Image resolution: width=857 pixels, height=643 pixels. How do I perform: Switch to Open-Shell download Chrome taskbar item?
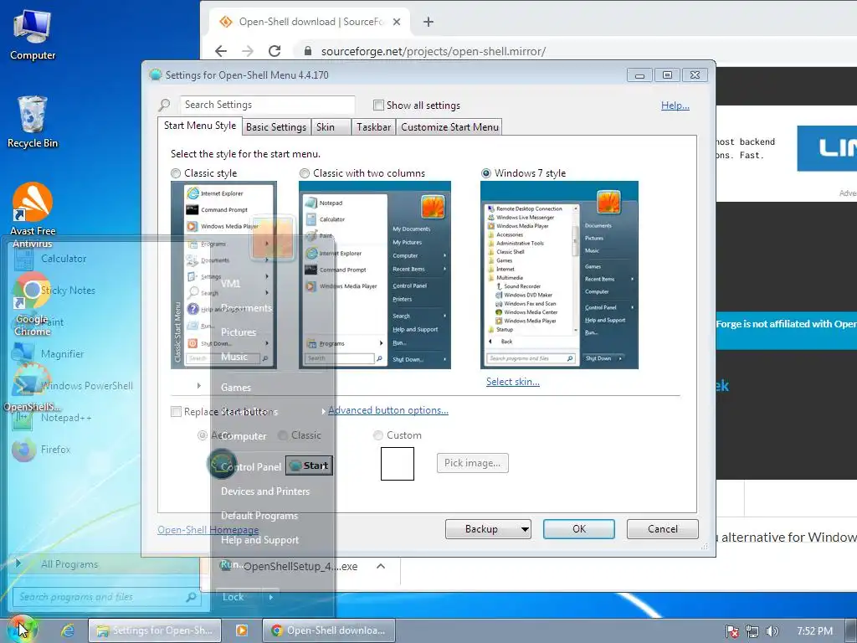pos(328,630)
